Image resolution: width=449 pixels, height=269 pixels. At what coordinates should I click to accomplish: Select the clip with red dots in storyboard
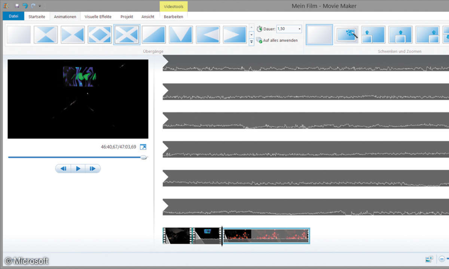[266, 235]
